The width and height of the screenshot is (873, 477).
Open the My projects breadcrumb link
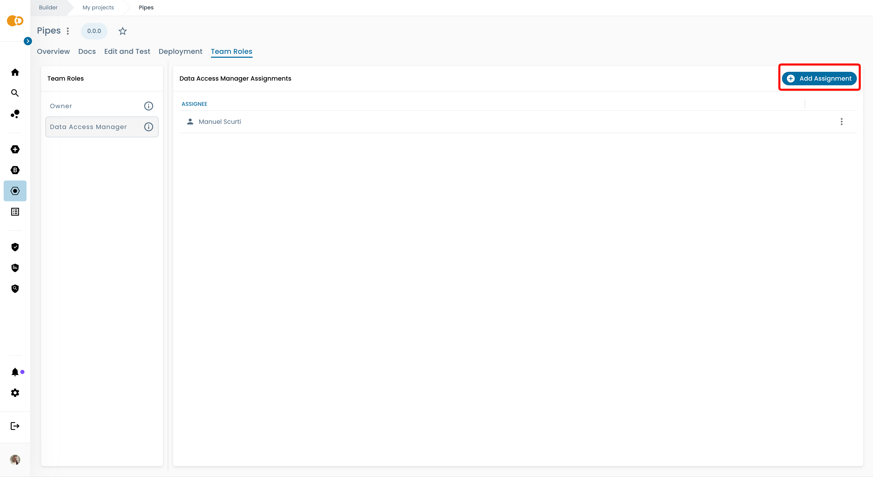click(98, 7)
